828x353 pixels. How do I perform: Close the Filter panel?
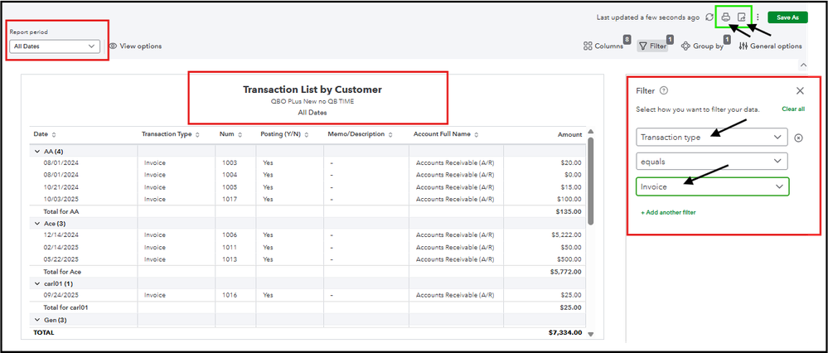(x=800, y=90)
